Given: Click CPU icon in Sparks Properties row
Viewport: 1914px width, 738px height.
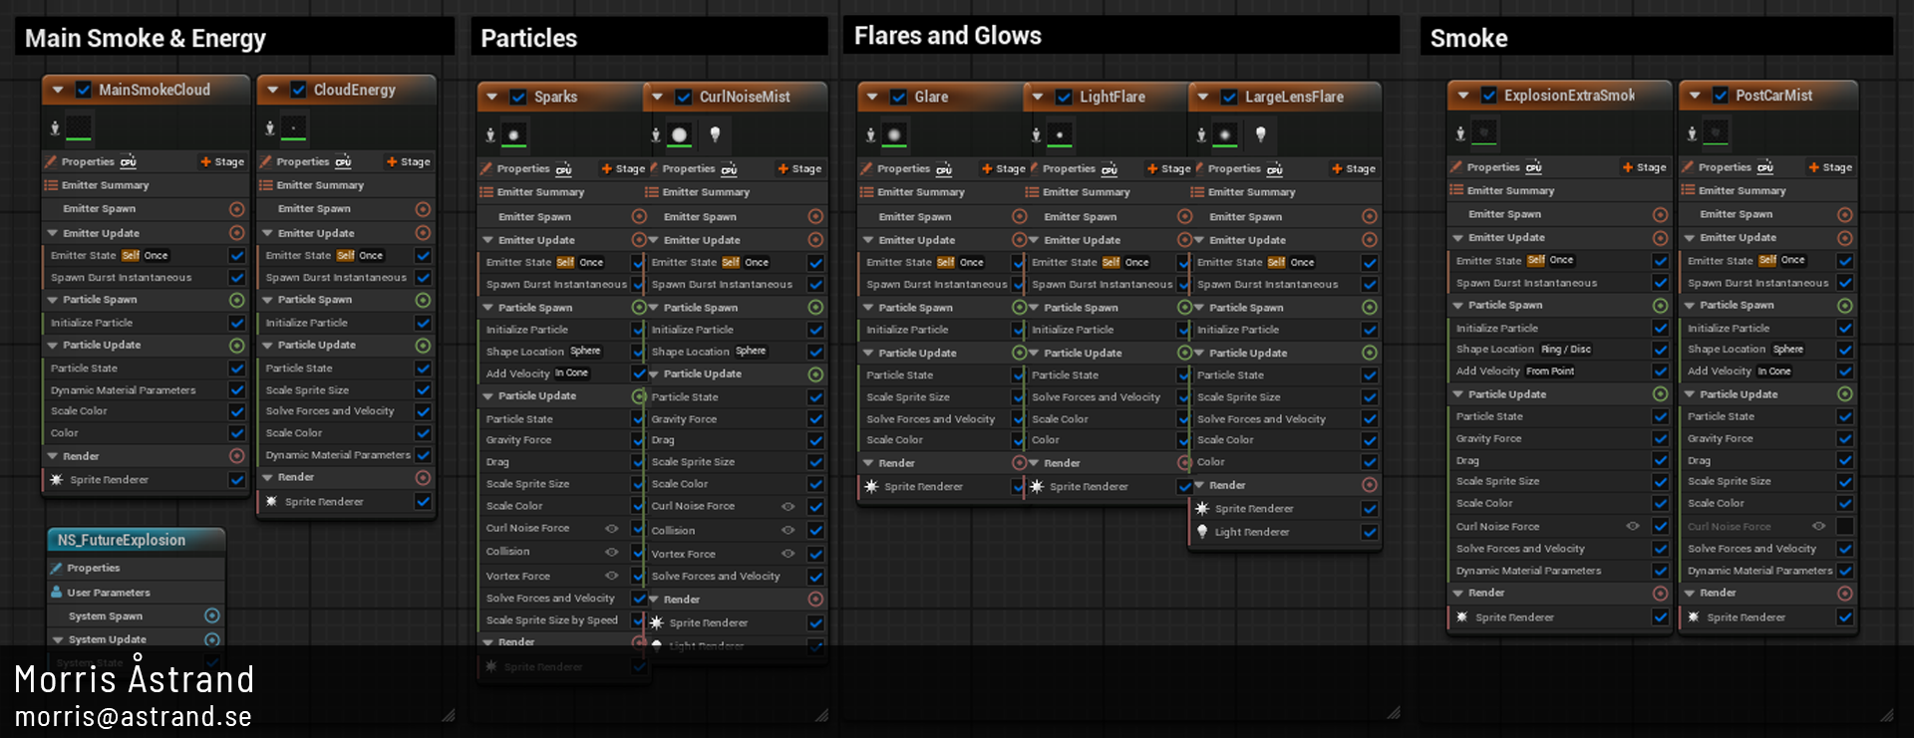Looking at the screenshot, I should pos(563,169).
